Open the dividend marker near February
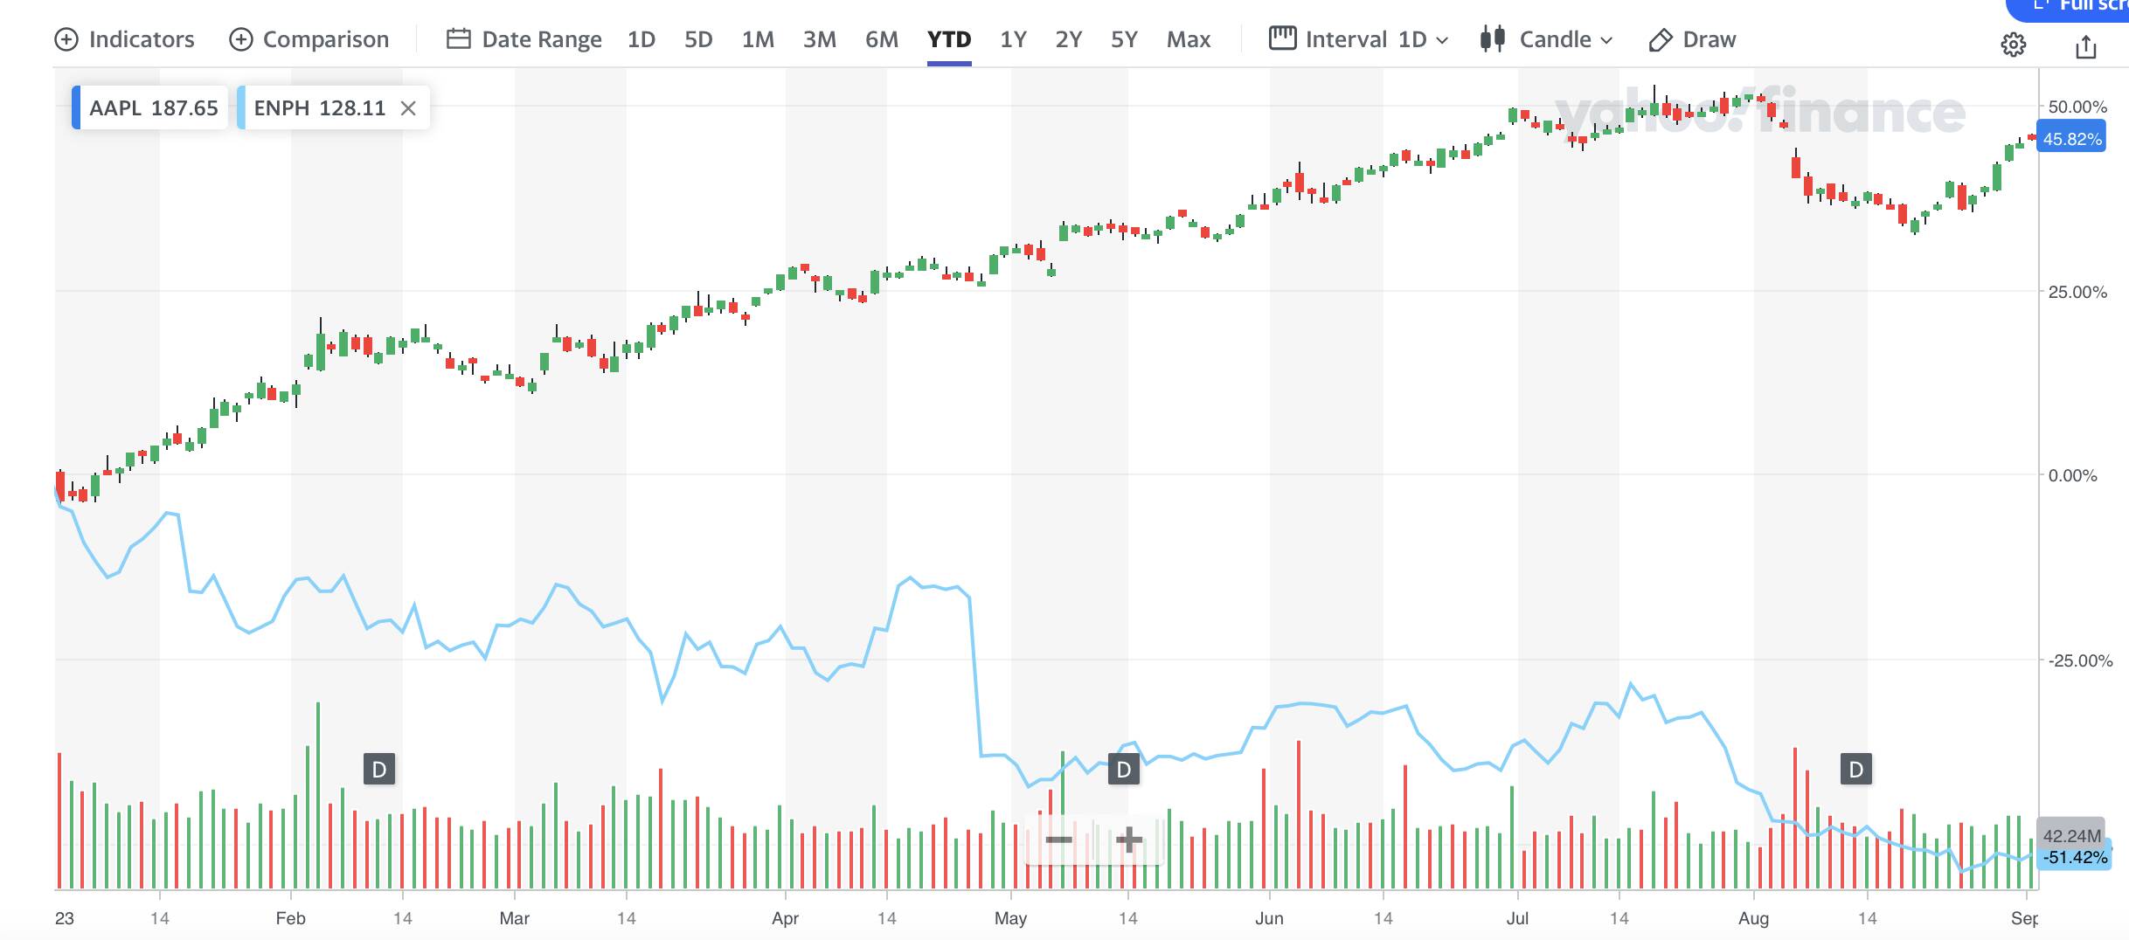 click(x=379, y=770)
